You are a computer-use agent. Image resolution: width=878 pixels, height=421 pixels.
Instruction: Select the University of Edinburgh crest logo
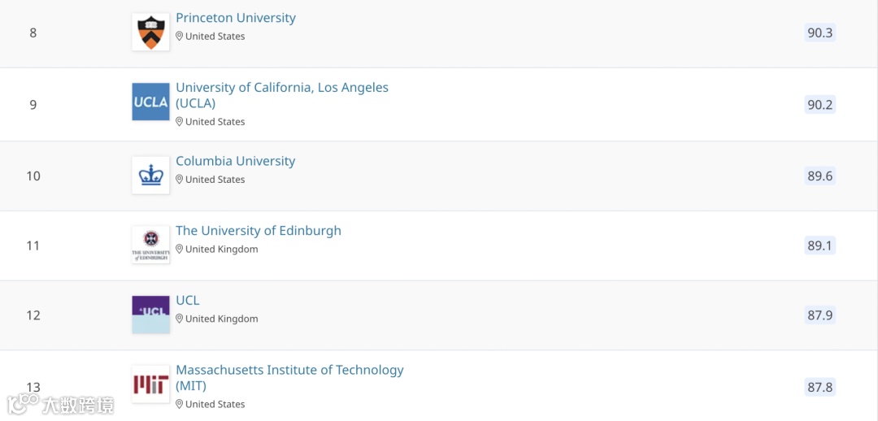pyautogui.click(x=150, y=245)
